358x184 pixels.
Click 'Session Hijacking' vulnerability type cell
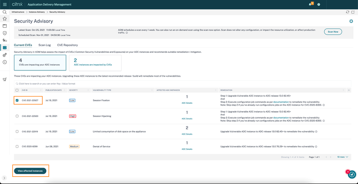(102, 116)
